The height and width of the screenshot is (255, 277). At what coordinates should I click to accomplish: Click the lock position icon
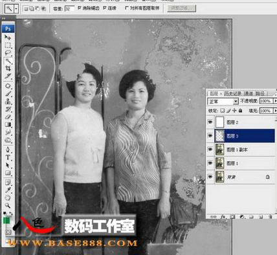pos(234,111)
